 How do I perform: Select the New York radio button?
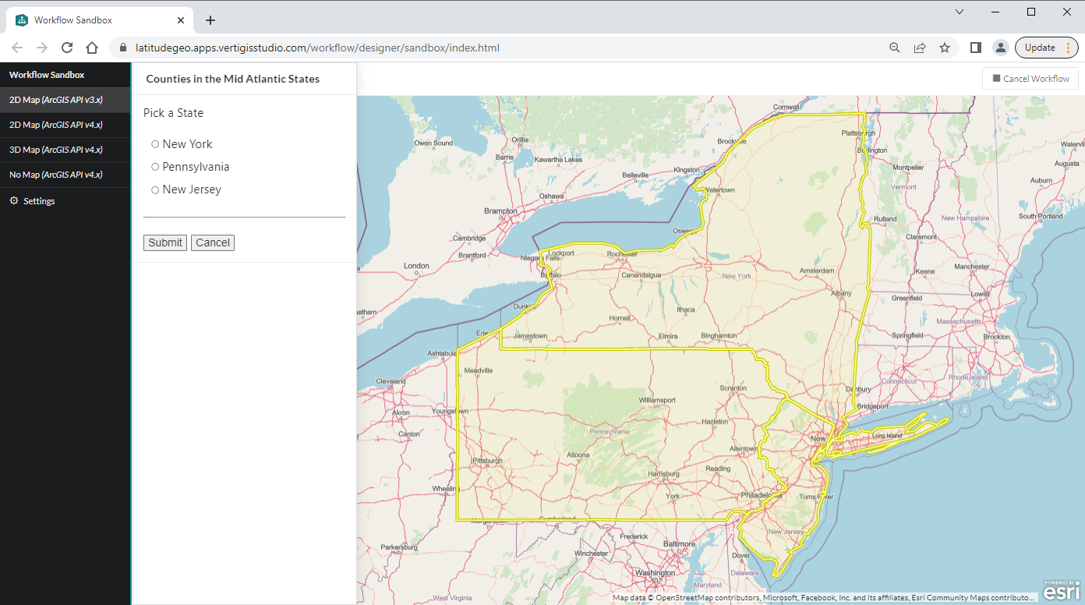tap(156, 143)
